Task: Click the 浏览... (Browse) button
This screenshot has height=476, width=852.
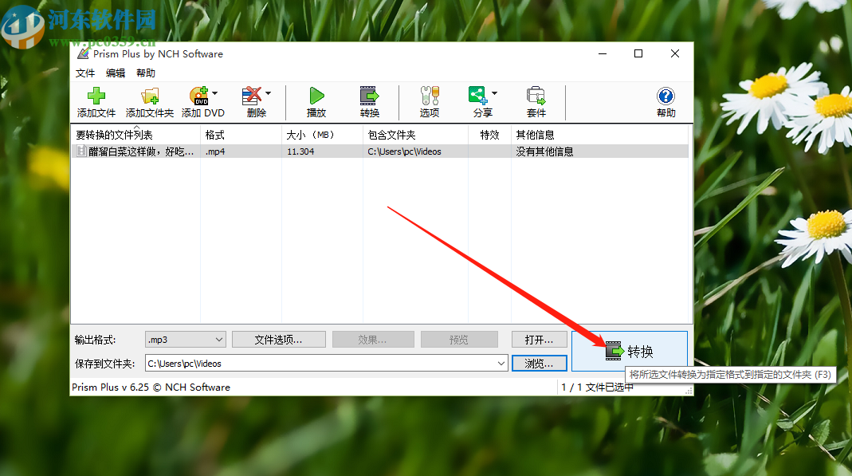Action: coord(539,363)
